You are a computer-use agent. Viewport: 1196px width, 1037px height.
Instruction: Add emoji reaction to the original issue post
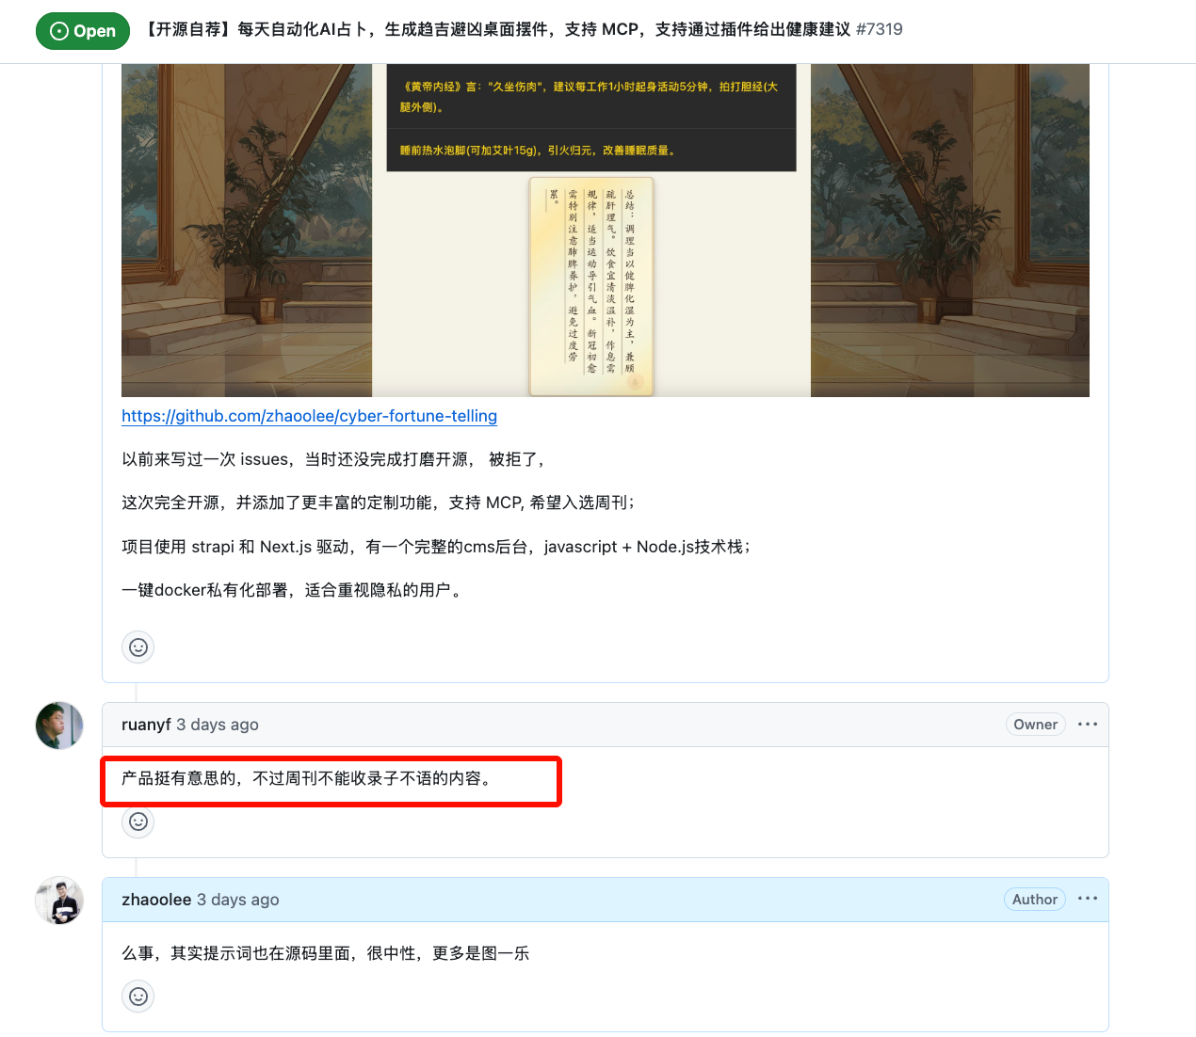(x=138, y=647)
